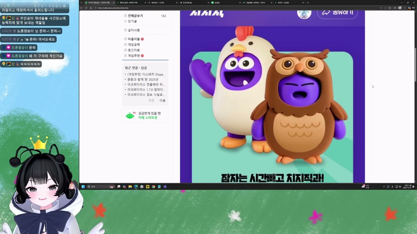417x234 pixels.
Task: Open the 인기글 popular posts link
Action: click(132, 21)
